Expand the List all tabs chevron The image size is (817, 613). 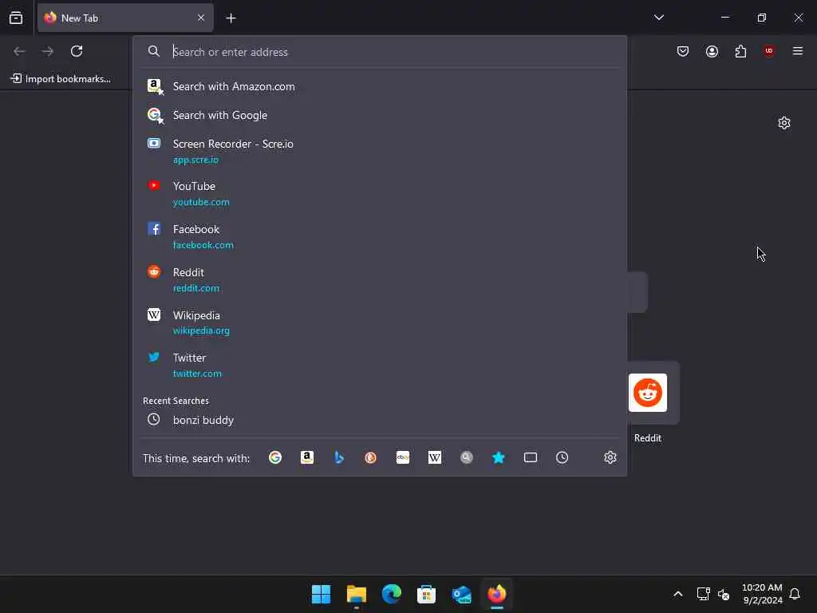[659, 18]
